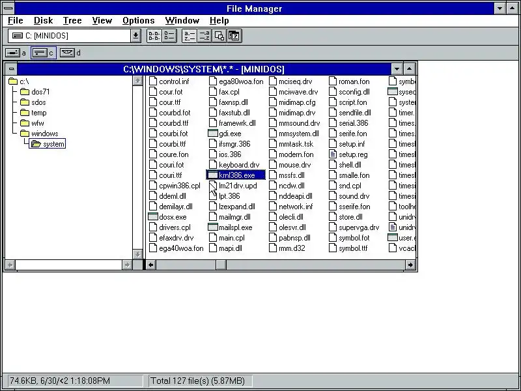Select the fax.cpl file
This screenshot has width=521, height=391.
click(x=224, y=92)
